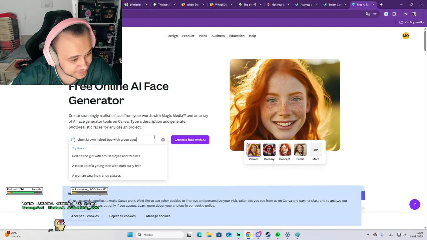Open Discord from the taskbar

point(258,235)
